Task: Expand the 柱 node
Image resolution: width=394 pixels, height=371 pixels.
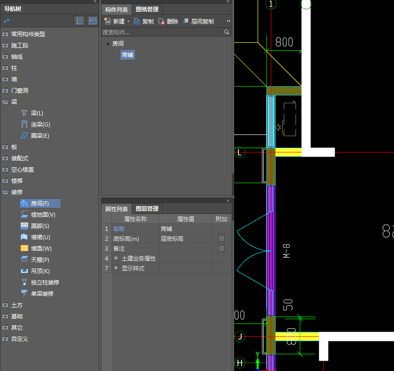Action: click(x=5, y=68)
